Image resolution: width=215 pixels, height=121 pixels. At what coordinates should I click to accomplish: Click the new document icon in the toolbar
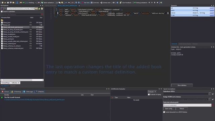[x=3, y=3]
